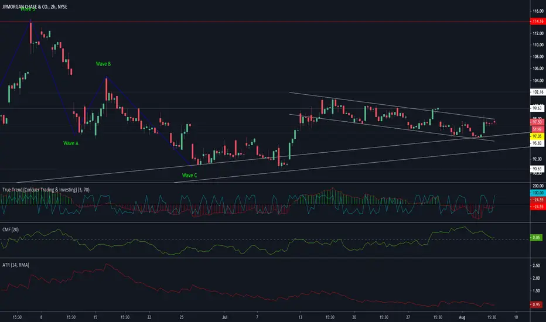Click the 99.63 price label

pyautogui.click(x=537, y=108)
